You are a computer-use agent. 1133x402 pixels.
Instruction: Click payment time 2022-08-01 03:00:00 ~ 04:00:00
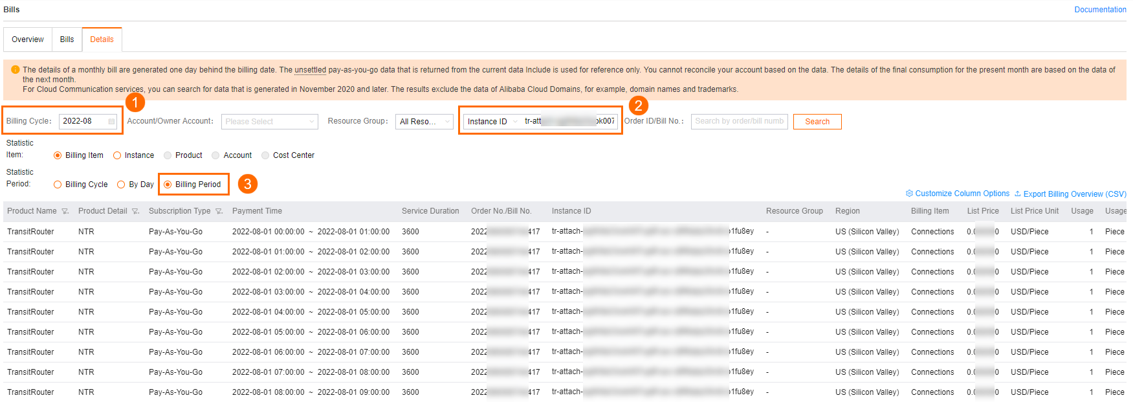tap(311, 292)
